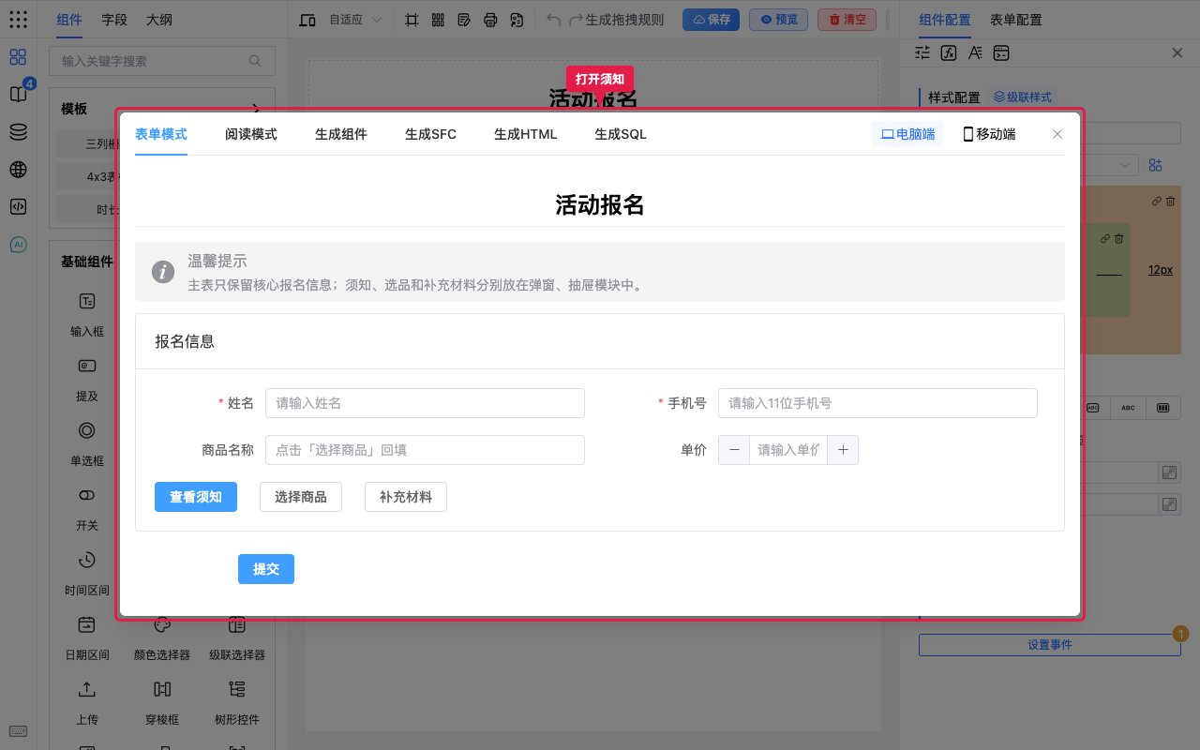
Task: Increase 单价 with the plus button
Action: point(843,450)
